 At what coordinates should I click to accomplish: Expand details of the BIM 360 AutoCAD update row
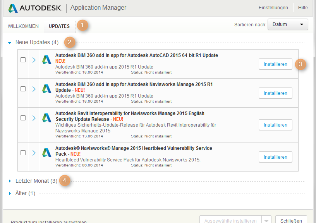pyautogui.click(x=34, y=60)
